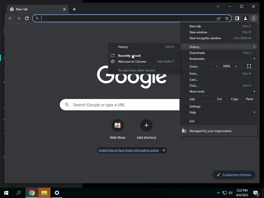Click the Cut button in Edit row
The width and height of the screenshot is (264, 198).
(x=220, y=99)
